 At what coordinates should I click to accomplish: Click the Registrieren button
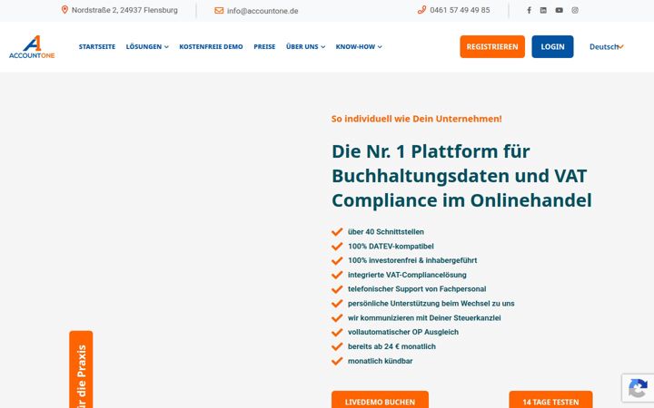(x=492, y=46)
